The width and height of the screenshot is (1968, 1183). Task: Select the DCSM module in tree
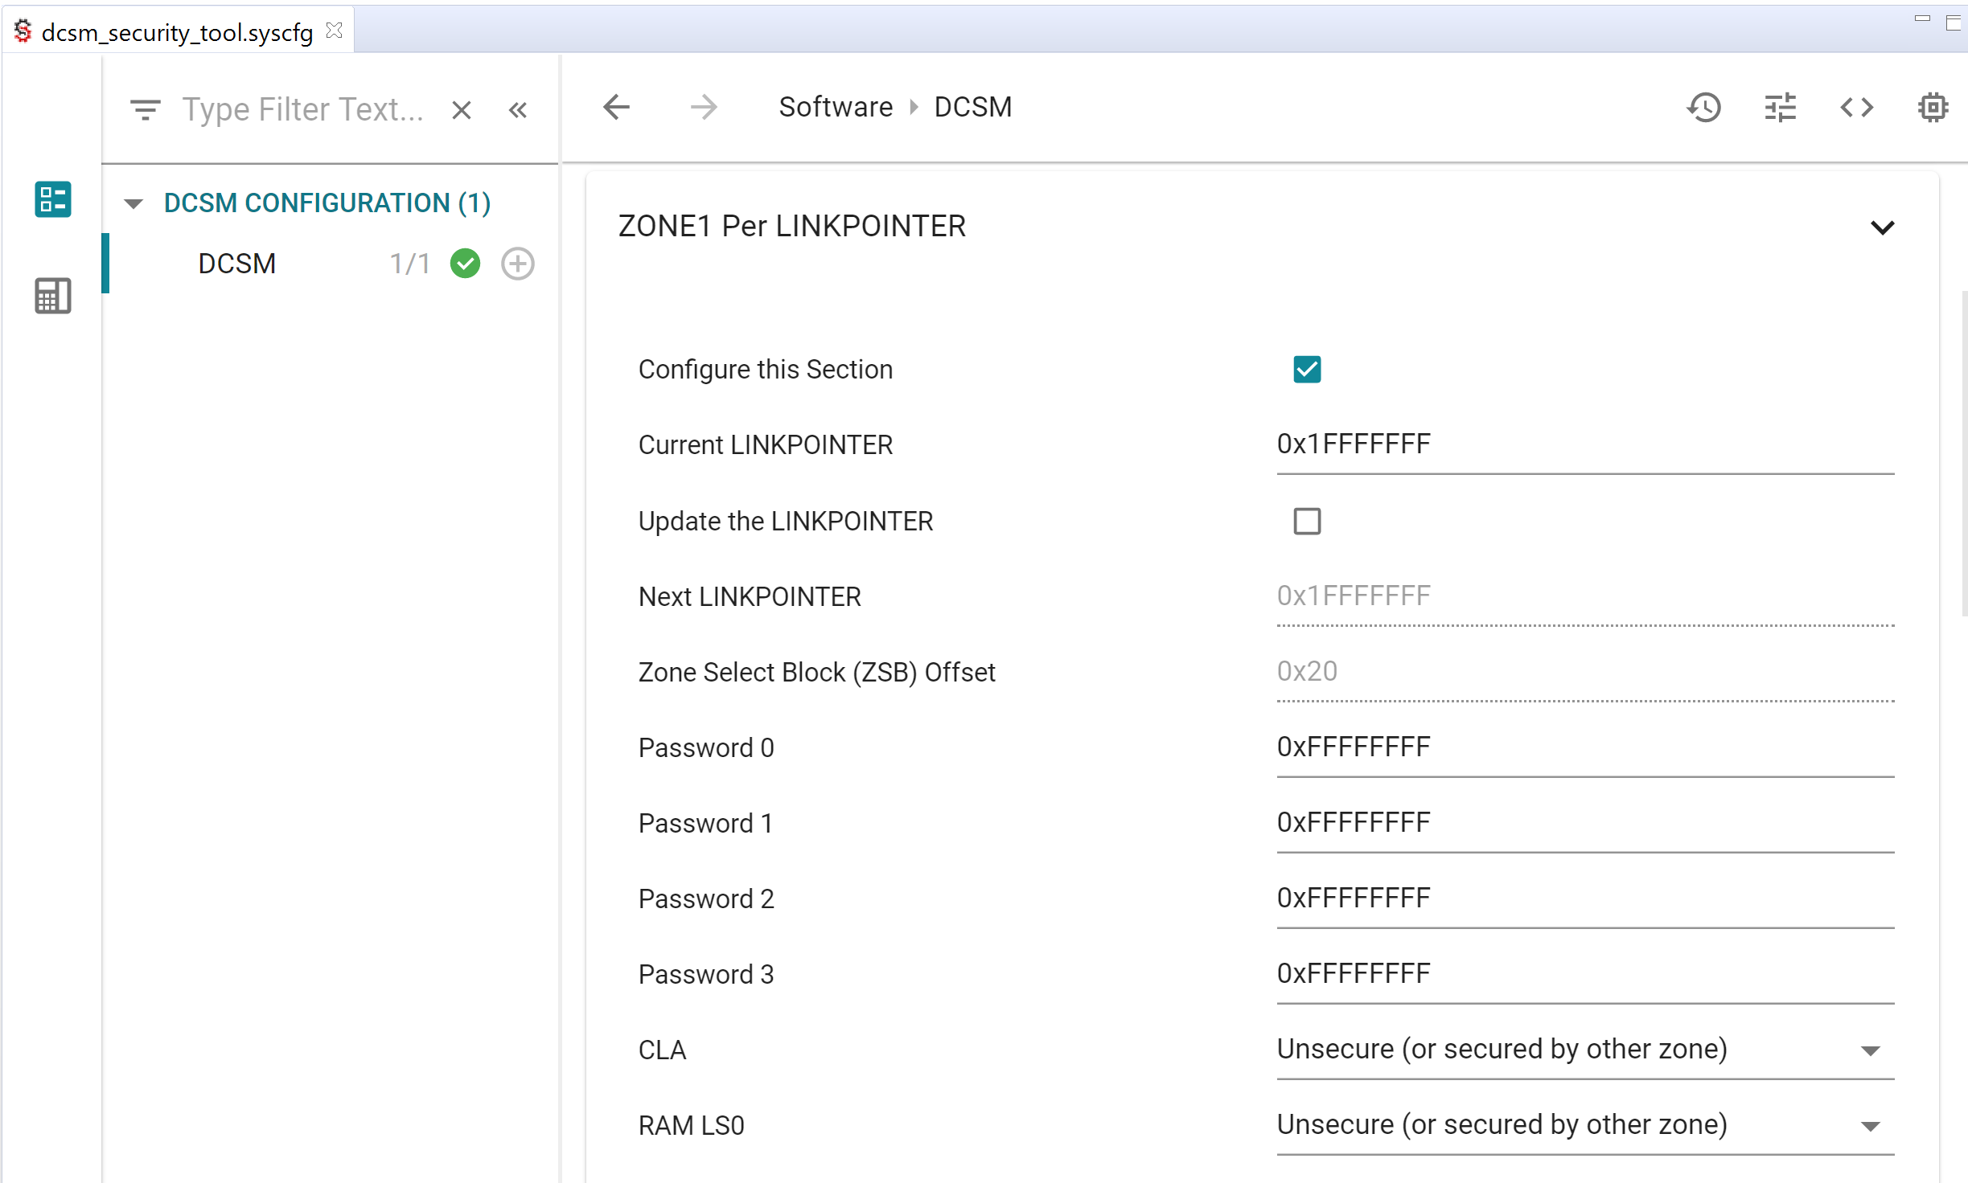click(236, 264)
